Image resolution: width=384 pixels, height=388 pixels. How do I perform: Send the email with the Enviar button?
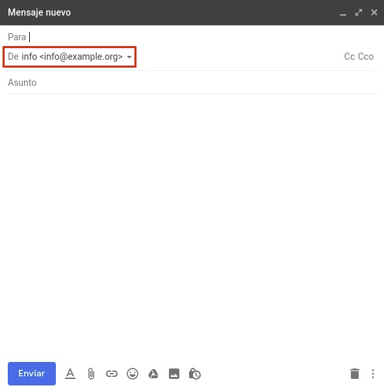tap(32, 374)
